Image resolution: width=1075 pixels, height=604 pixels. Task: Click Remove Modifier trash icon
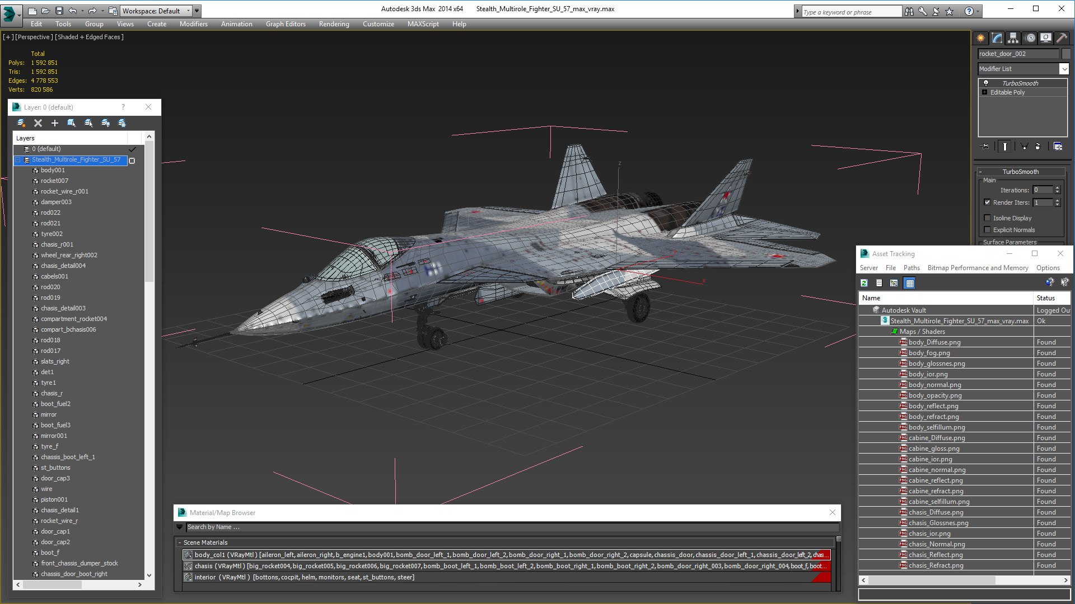coord(1038,147)
